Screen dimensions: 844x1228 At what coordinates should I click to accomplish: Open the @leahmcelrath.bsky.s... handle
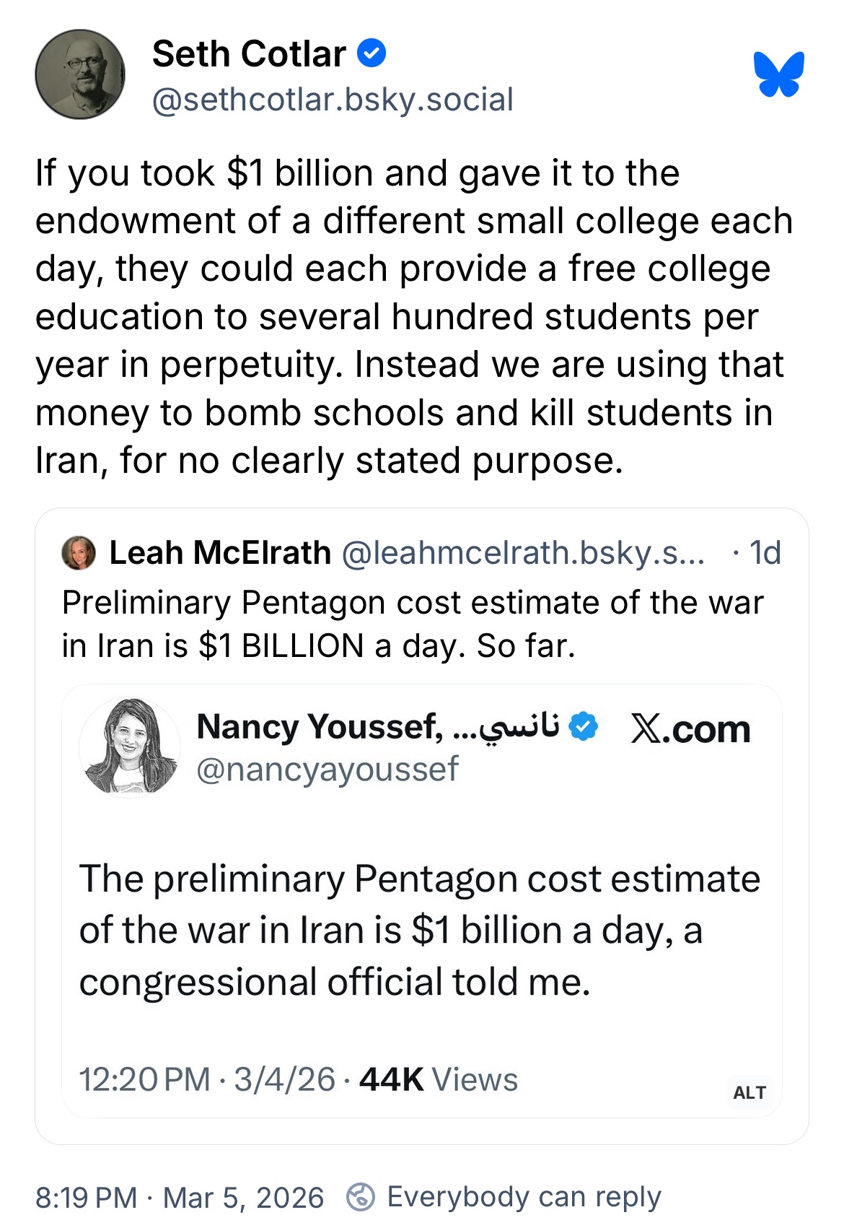pyautogui.click(x=523, y=553)
